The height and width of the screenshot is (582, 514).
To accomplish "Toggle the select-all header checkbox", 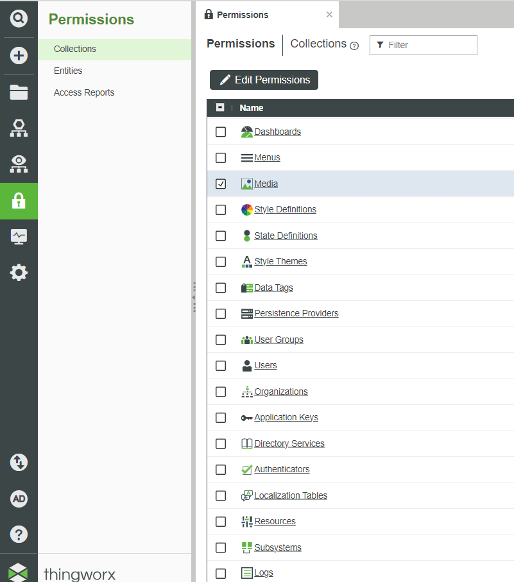I will [x=219, y=107].
